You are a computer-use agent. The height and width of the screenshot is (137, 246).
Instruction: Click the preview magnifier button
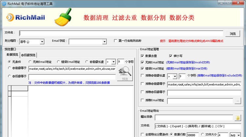point(125,73)
